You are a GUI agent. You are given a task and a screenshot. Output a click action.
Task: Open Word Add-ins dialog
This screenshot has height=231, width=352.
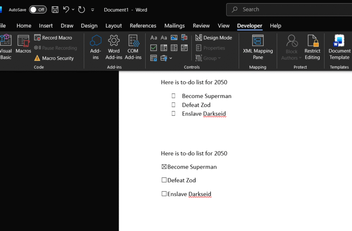click(114, 47)
